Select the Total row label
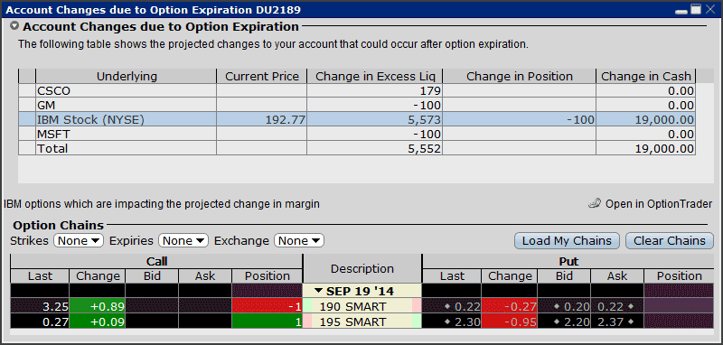 (x=52, y=148)
